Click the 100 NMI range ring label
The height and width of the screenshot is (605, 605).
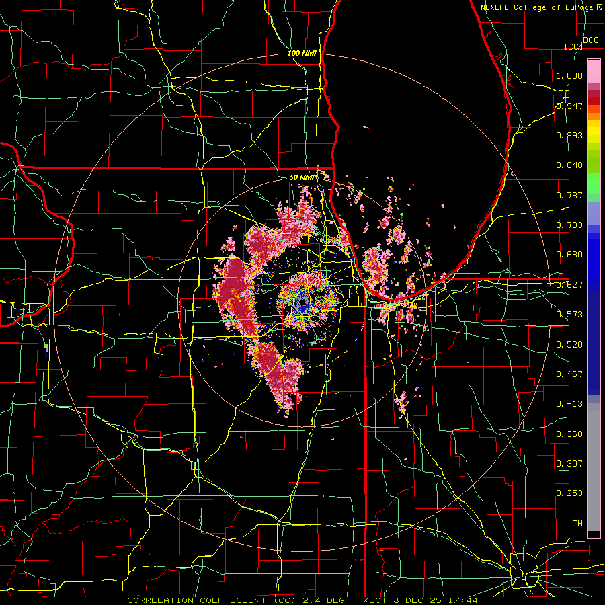302,53
